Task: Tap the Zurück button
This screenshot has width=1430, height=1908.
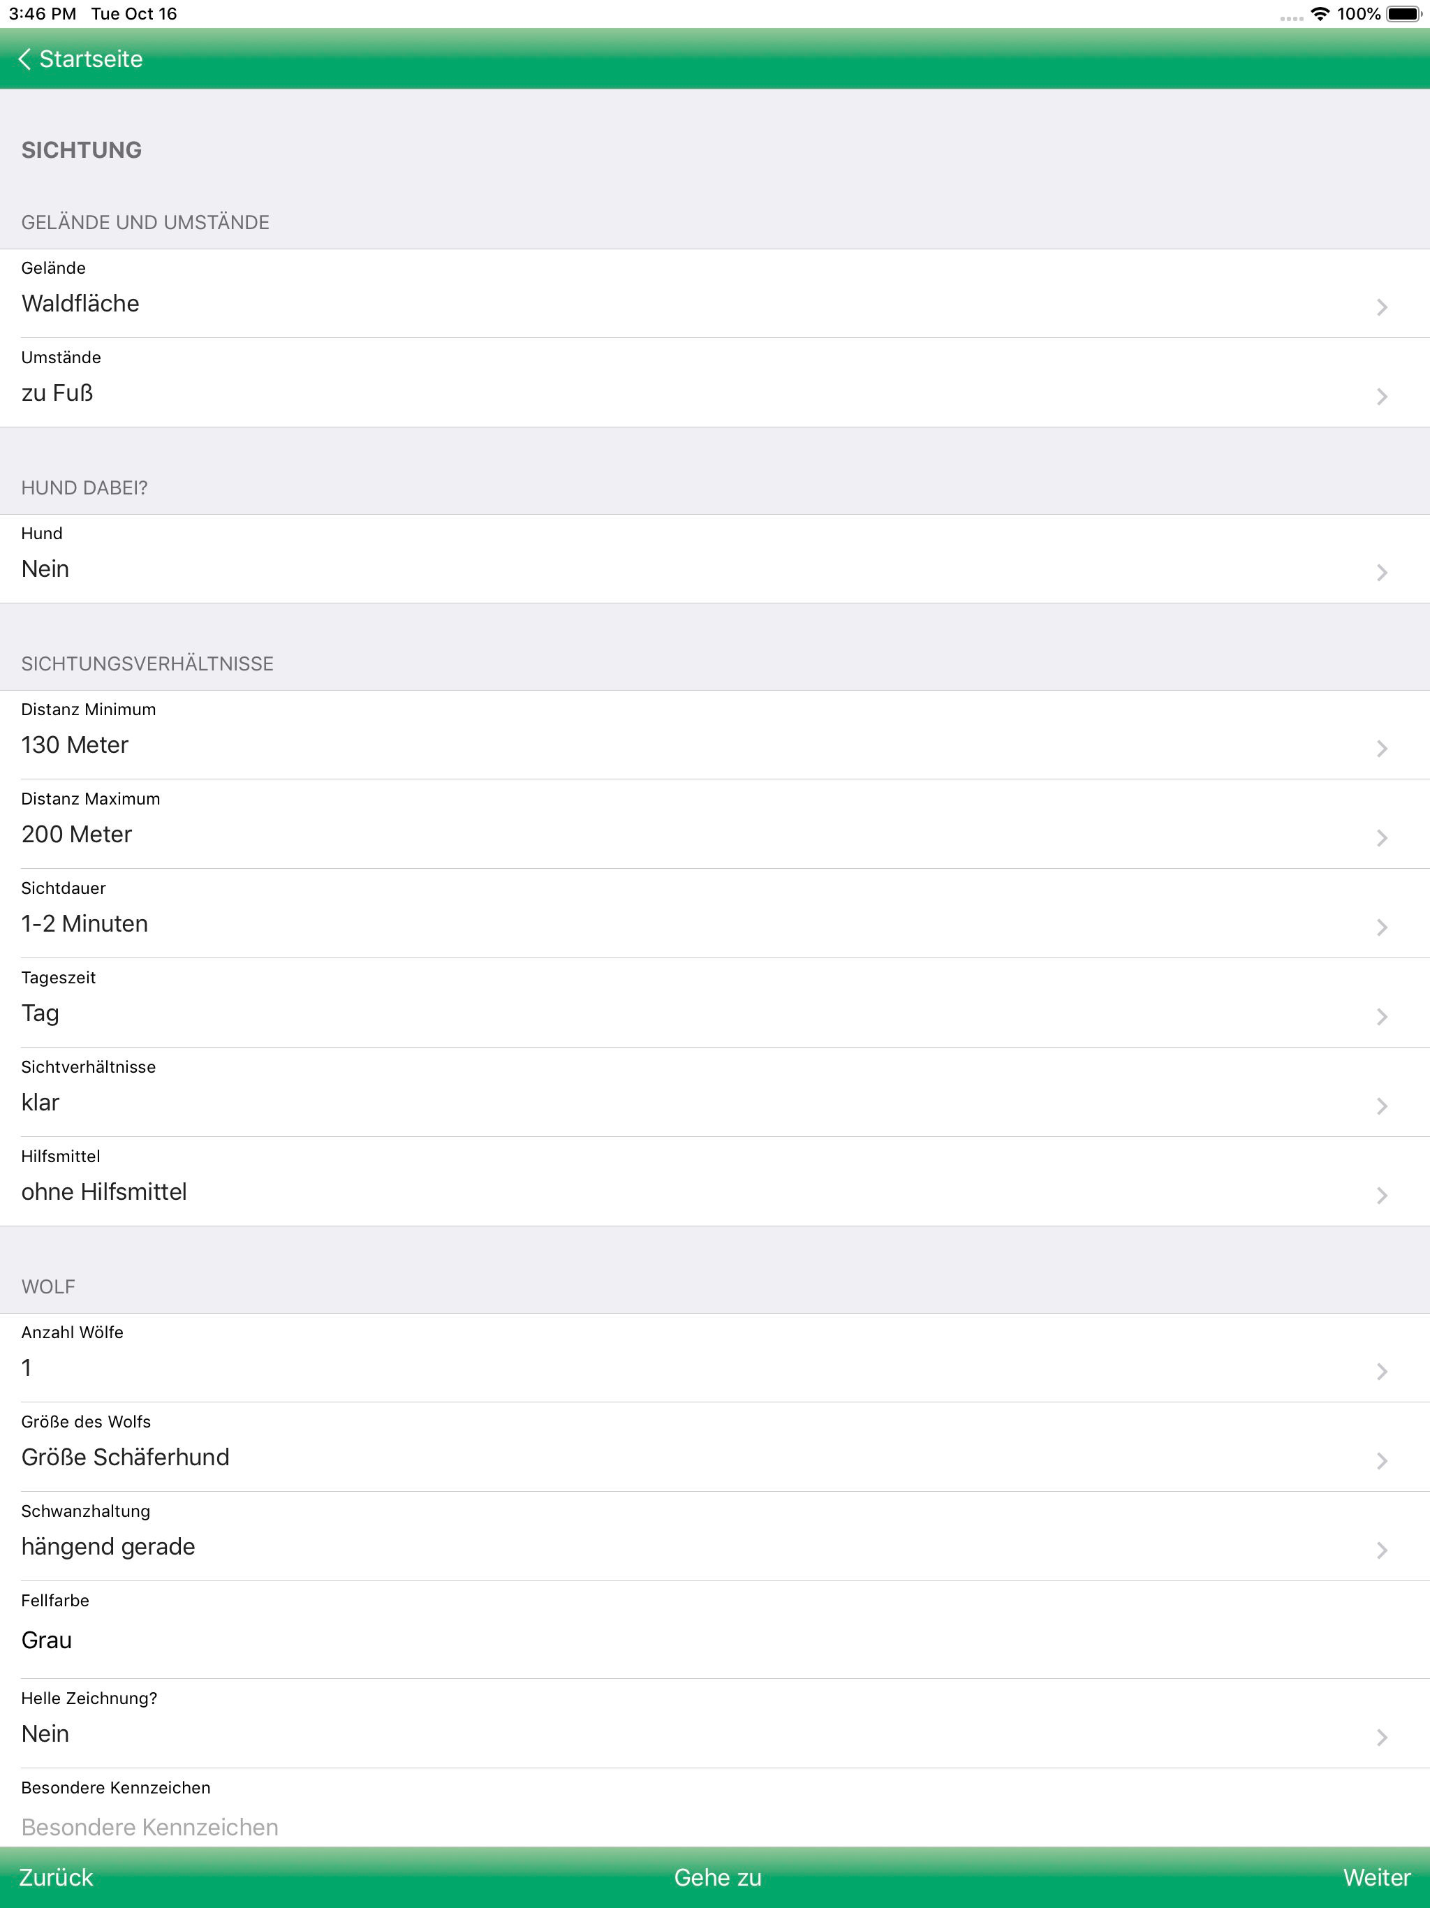Action: [56, 1877]
